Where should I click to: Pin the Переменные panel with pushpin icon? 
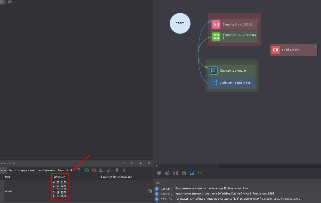(141, 163)
